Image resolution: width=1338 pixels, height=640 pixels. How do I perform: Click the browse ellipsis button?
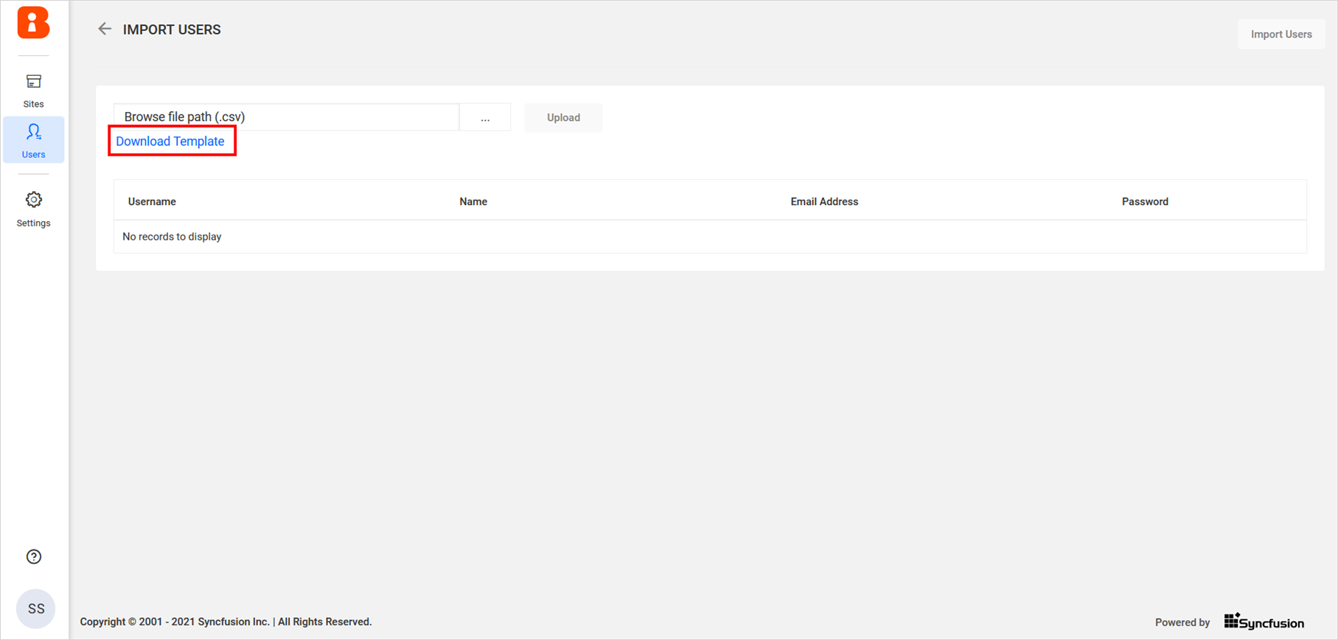[x=485, y=117]
